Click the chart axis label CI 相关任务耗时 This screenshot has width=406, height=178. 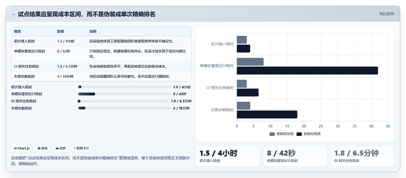click(x=220, y=88)
